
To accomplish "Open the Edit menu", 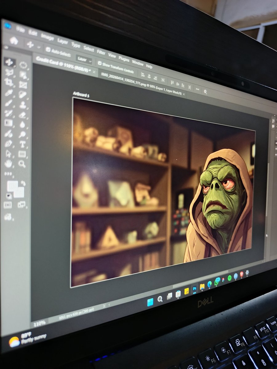I will click(33, 33).
